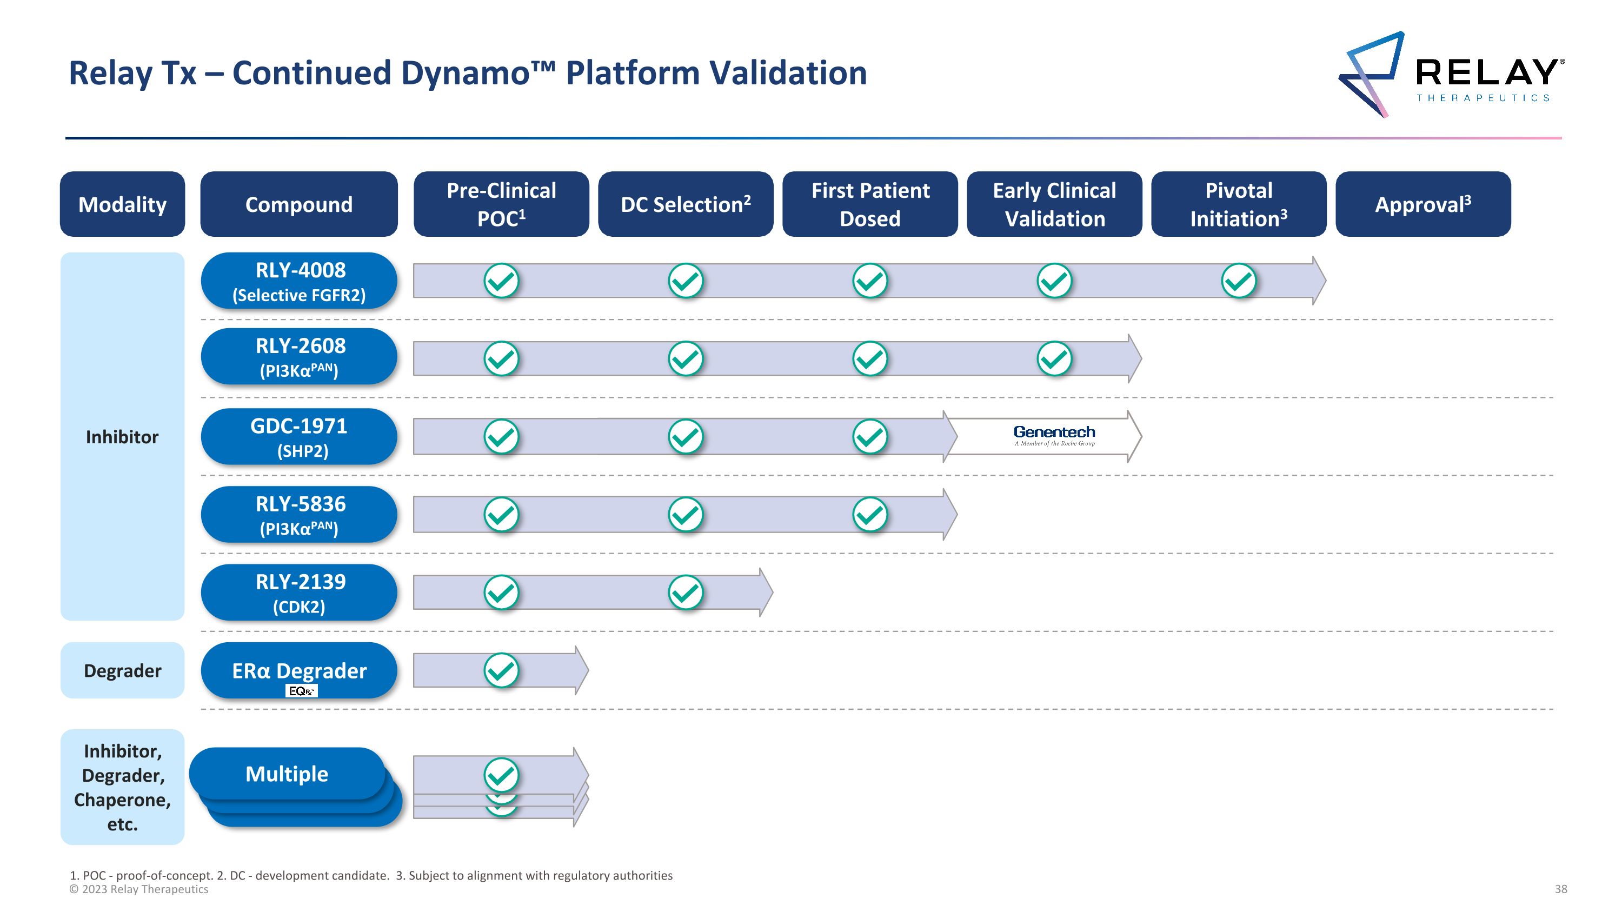This screenshot has width=1622, height=912.
Task: Select the Approval column header
Action: pyautogui.click(x=1422, y=204)
